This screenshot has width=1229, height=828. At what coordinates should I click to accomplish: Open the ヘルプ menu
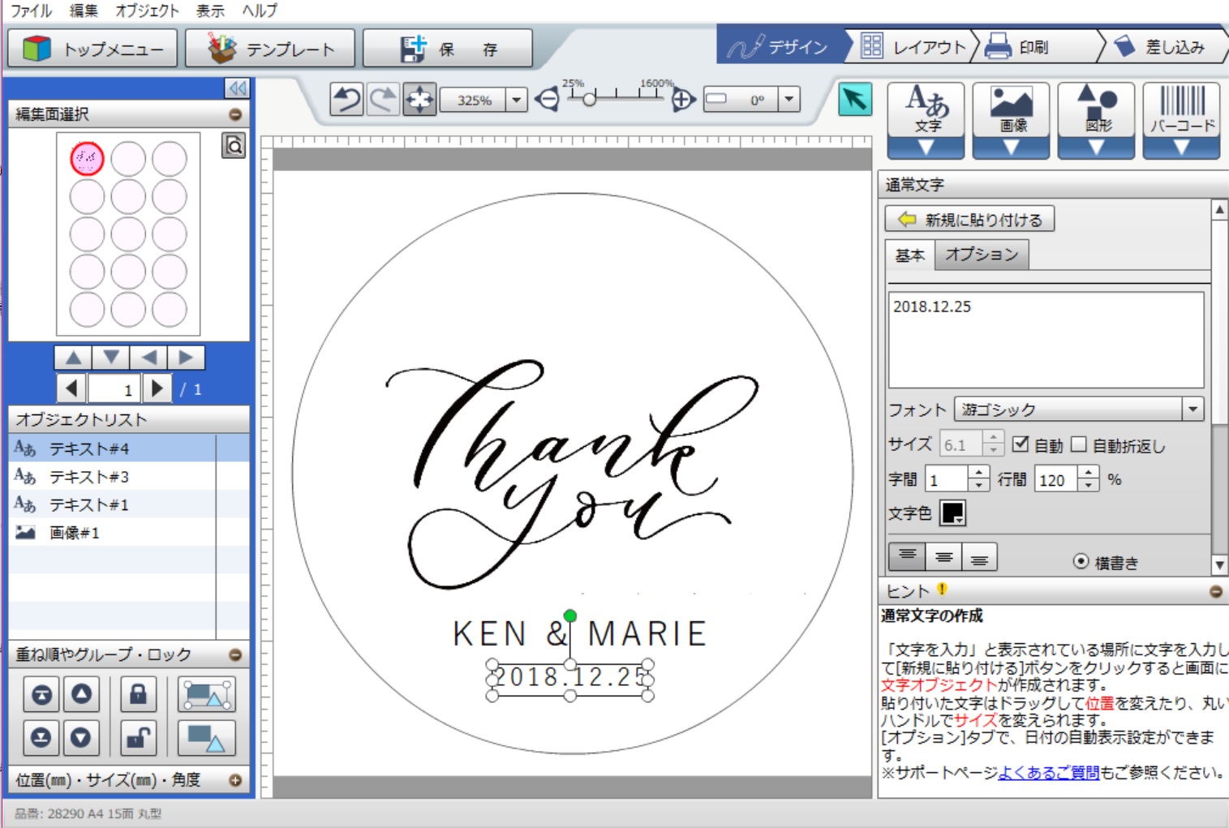pyautogui.click(x=260, y=11)
